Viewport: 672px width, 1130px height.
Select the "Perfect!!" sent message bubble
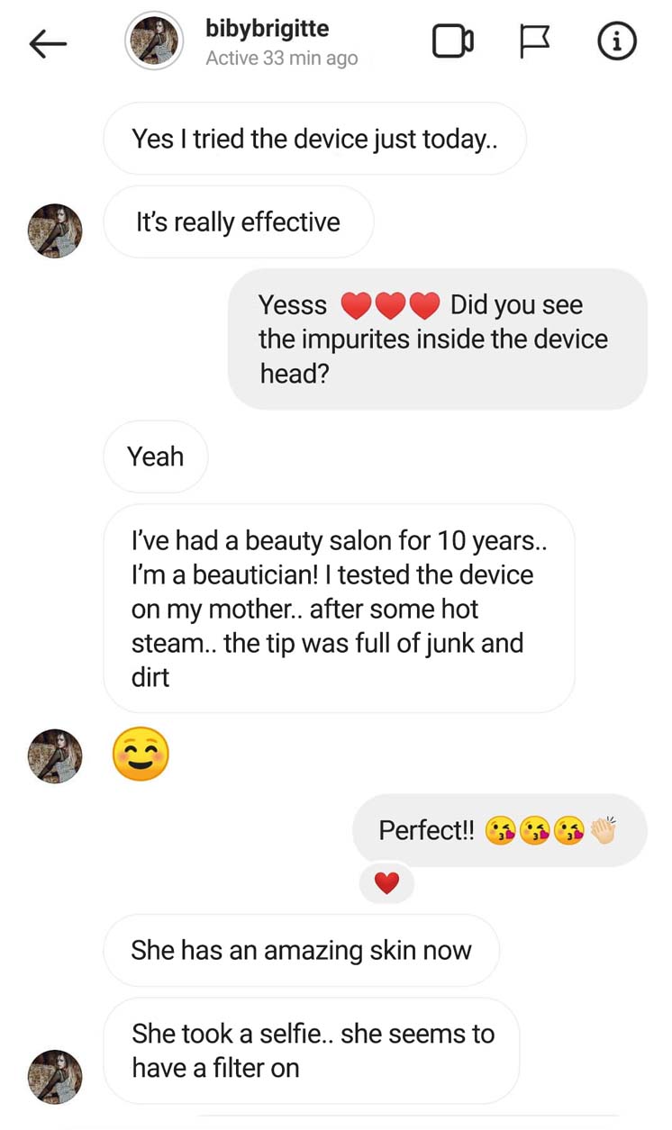click(499, 830)
